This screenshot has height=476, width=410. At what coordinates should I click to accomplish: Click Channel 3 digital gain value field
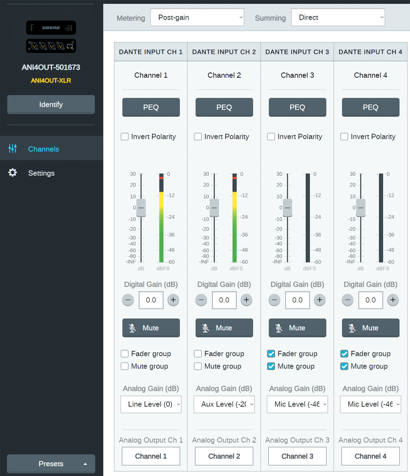[297, 300]
